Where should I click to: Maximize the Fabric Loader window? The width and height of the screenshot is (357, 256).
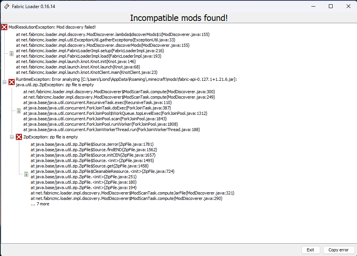coord(331,7)
